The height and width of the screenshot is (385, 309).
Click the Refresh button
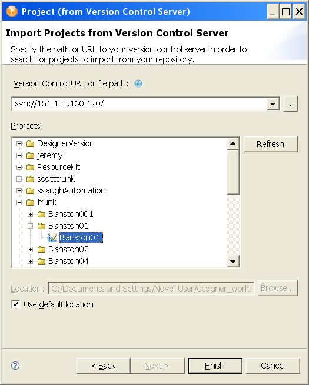click(x=270, y=144)
